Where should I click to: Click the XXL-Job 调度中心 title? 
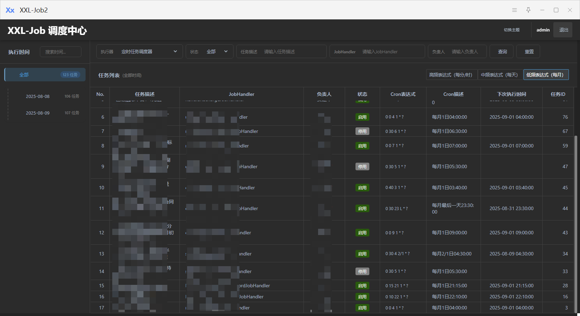[x=47, y=30]
